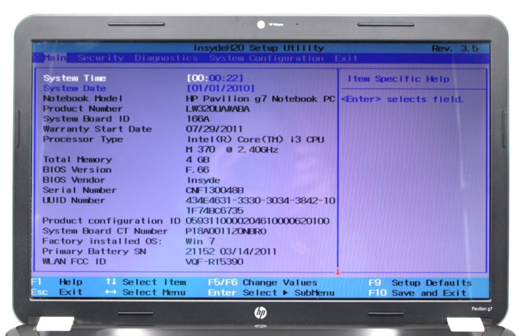
Task: Click the 'Pavilion g7' bezel label
Action: click(482, 309)
